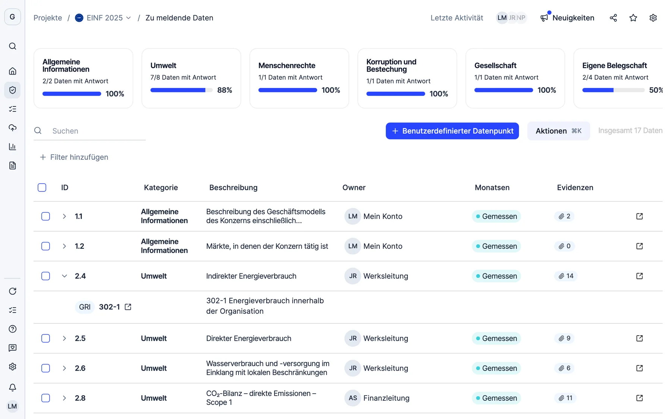This screenshot has height=419, width=671.
Task: Open cloud upload icon in sidebar
Action: tap(12, 128)
